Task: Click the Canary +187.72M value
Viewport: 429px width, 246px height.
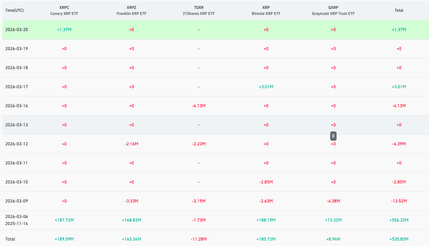Action: [x=64, y=220]
